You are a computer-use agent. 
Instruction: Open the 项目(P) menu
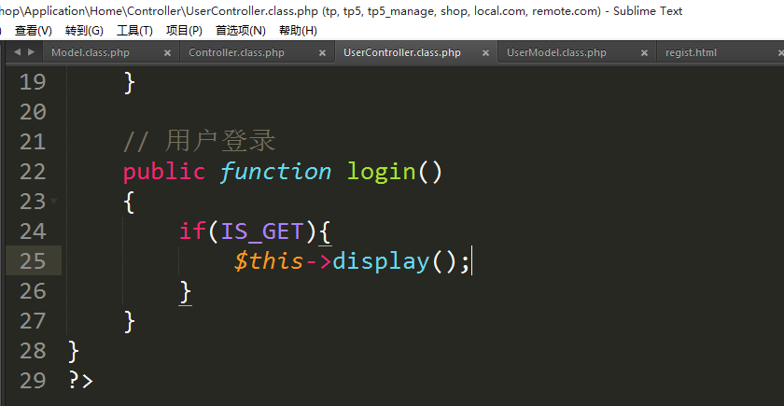click(x=184, y=31)
